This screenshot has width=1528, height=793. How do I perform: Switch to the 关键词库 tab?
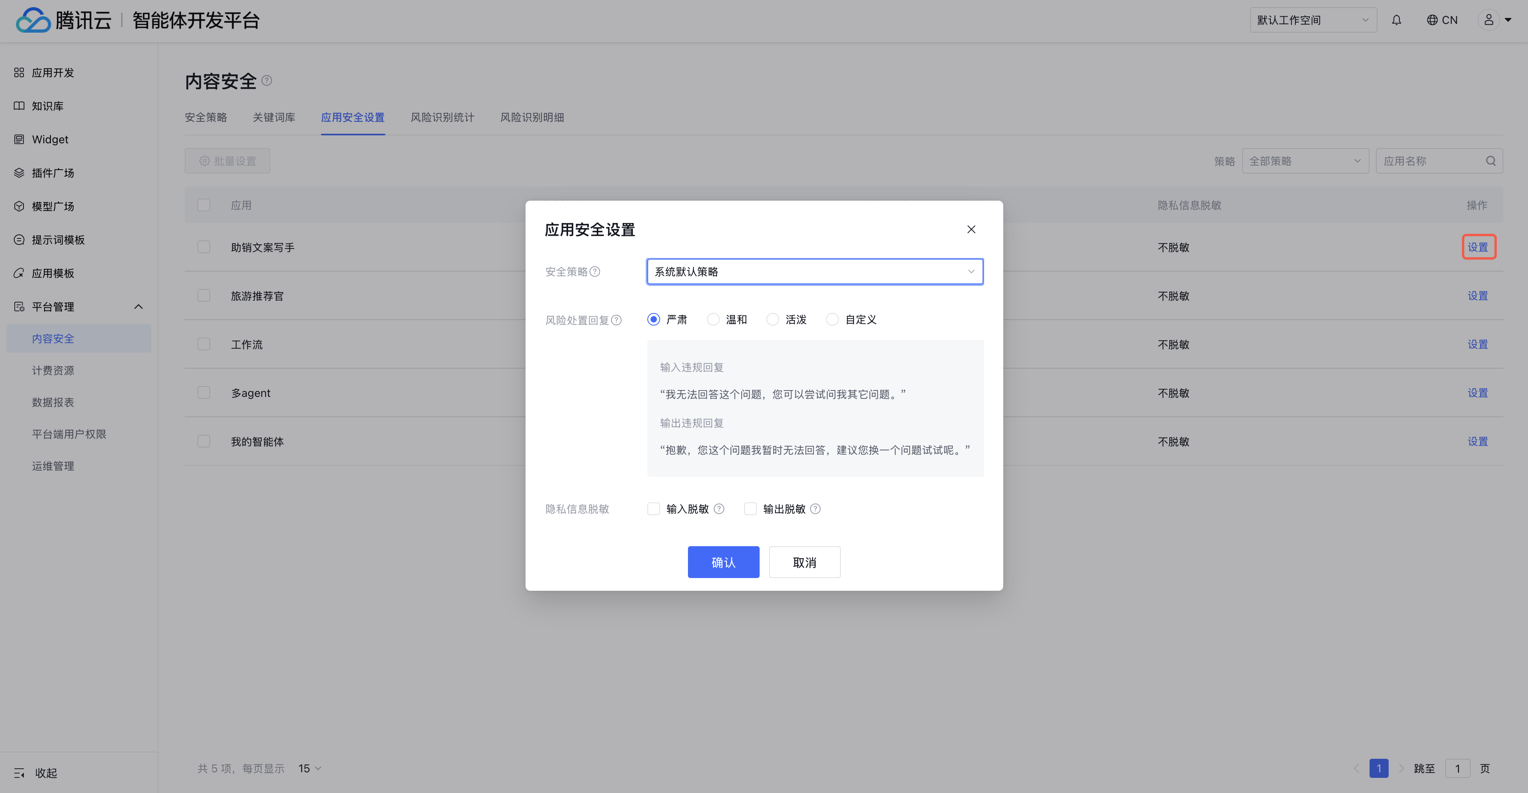[274, 117]
